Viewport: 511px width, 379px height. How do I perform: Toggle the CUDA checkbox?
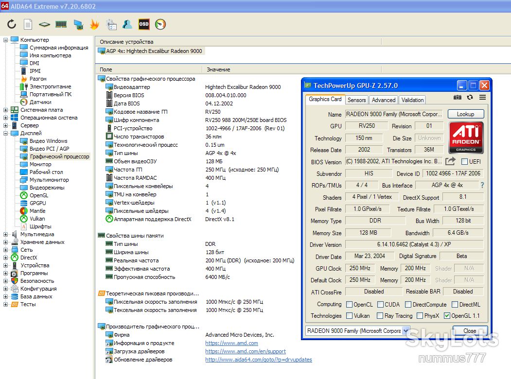(x=380, y=305)
